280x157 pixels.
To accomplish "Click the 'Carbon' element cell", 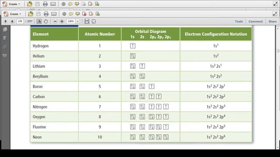I will click(54, 96).
